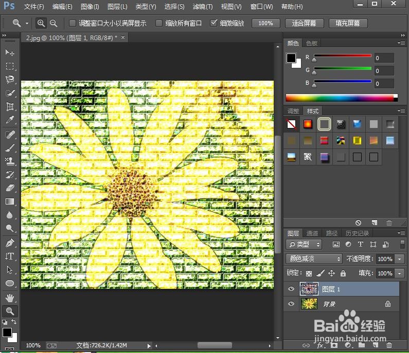This screenshot has height=353, width=409.
Task: Select the Horizontal Type tool
Action: coord(10,256)
